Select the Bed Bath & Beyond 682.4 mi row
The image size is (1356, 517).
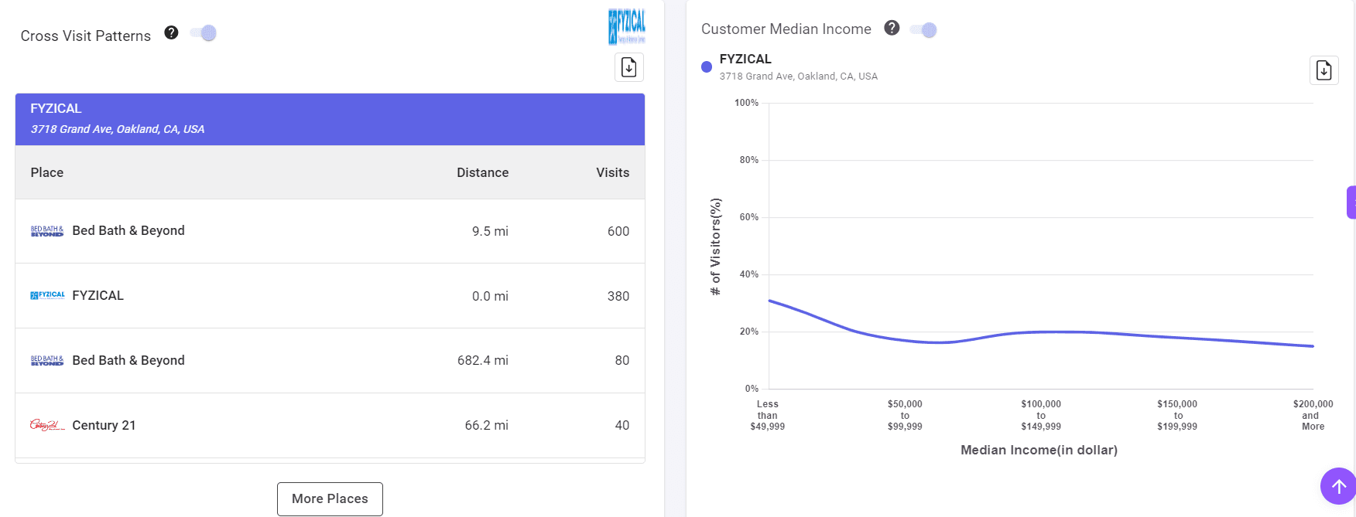pos(330,360)
